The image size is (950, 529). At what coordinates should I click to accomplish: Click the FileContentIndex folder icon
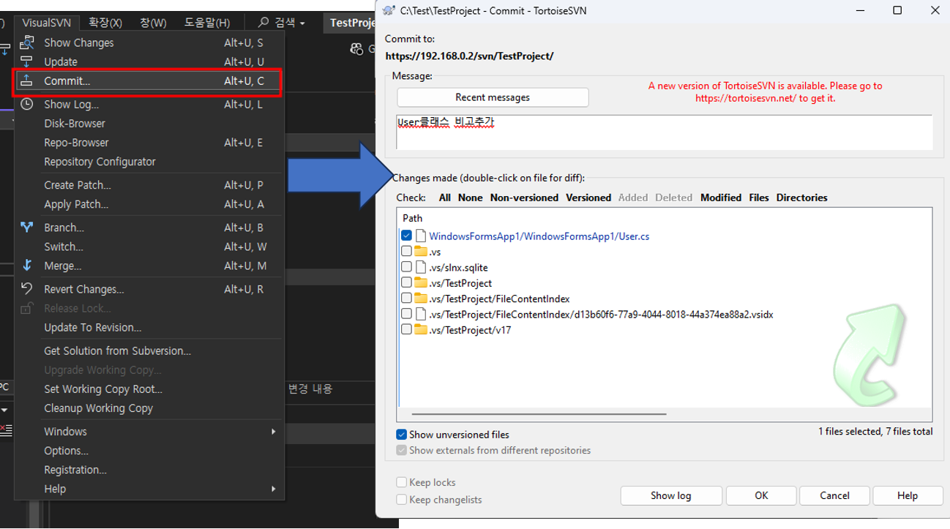(421, 299)
